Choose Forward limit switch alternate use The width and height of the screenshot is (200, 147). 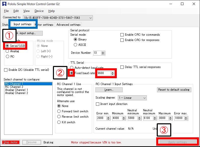click(x=73, y=111)
